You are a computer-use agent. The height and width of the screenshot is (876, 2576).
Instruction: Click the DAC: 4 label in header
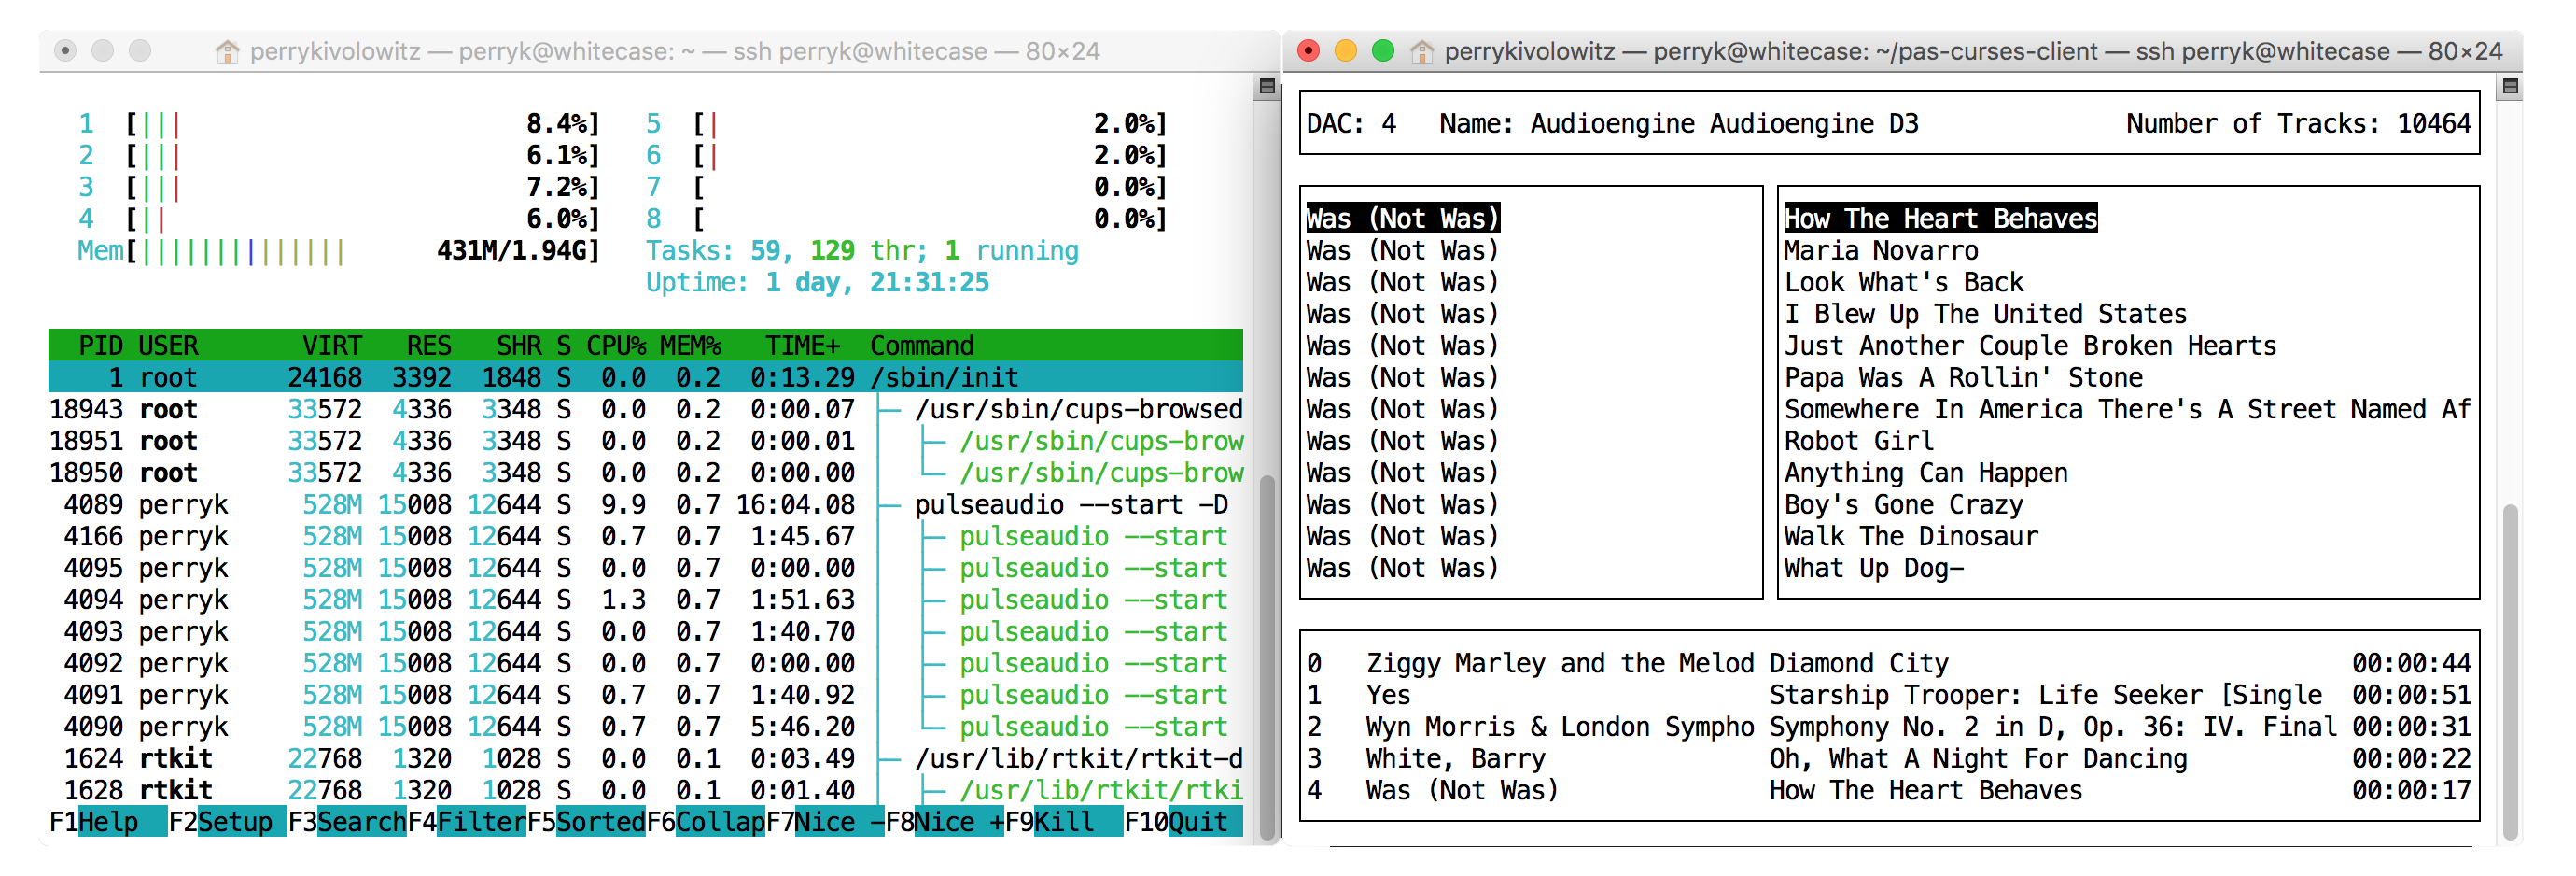pyautogui.click(x=1351, y=124)
